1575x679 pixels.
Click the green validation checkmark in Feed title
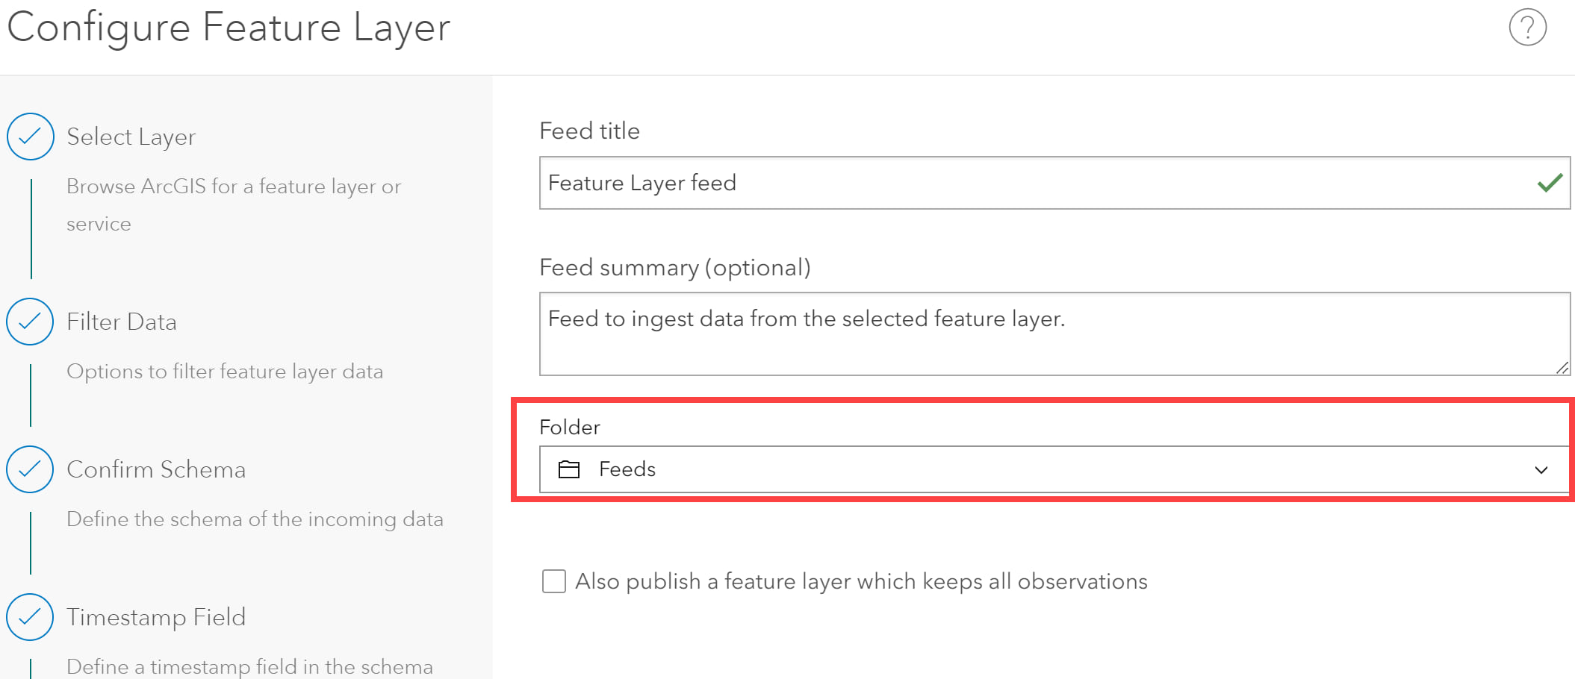point(1550,183)
